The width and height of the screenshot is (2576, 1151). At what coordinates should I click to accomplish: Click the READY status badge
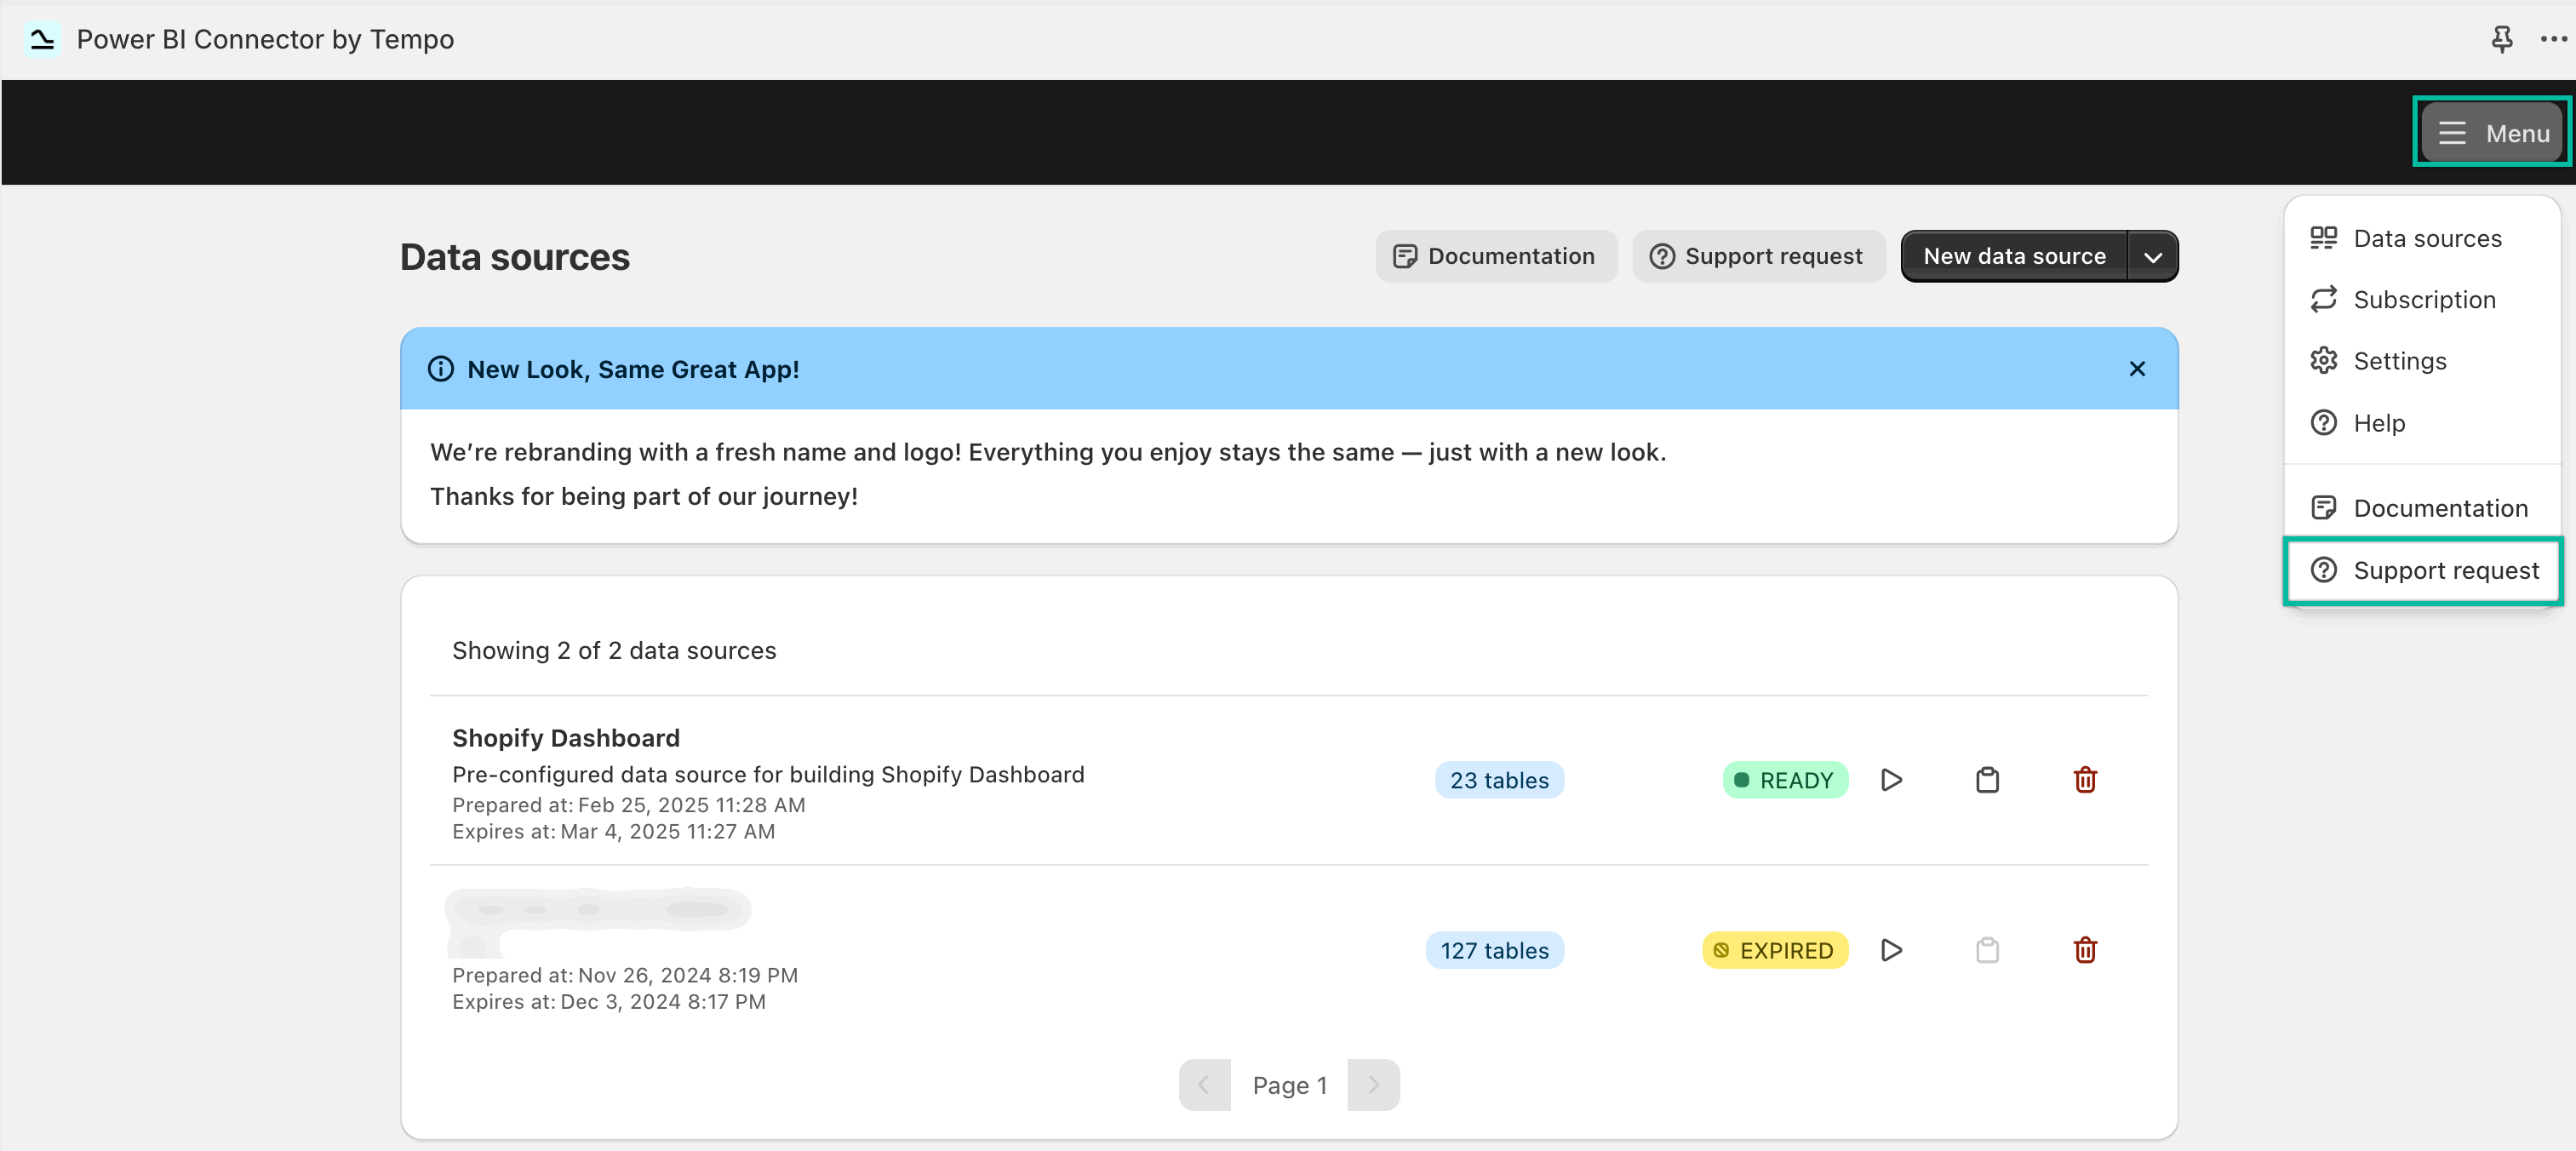tap(1786, 780)
